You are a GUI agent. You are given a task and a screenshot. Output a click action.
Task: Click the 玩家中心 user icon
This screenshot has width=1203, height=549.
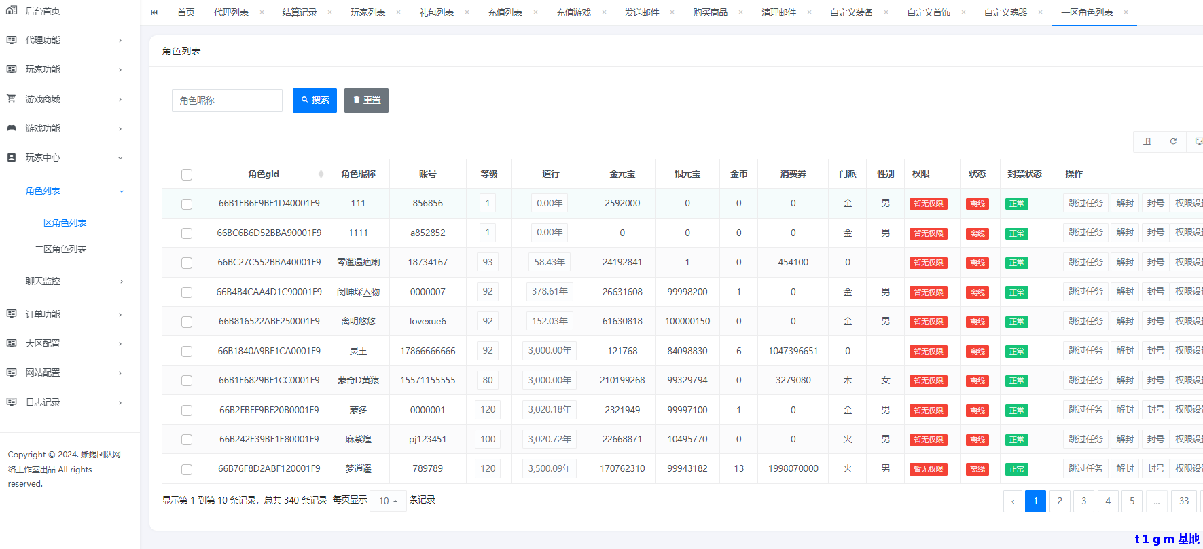[12, 157]
